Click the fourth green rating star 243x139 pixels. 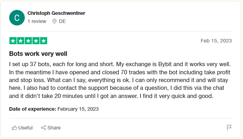tap(36, 41)
